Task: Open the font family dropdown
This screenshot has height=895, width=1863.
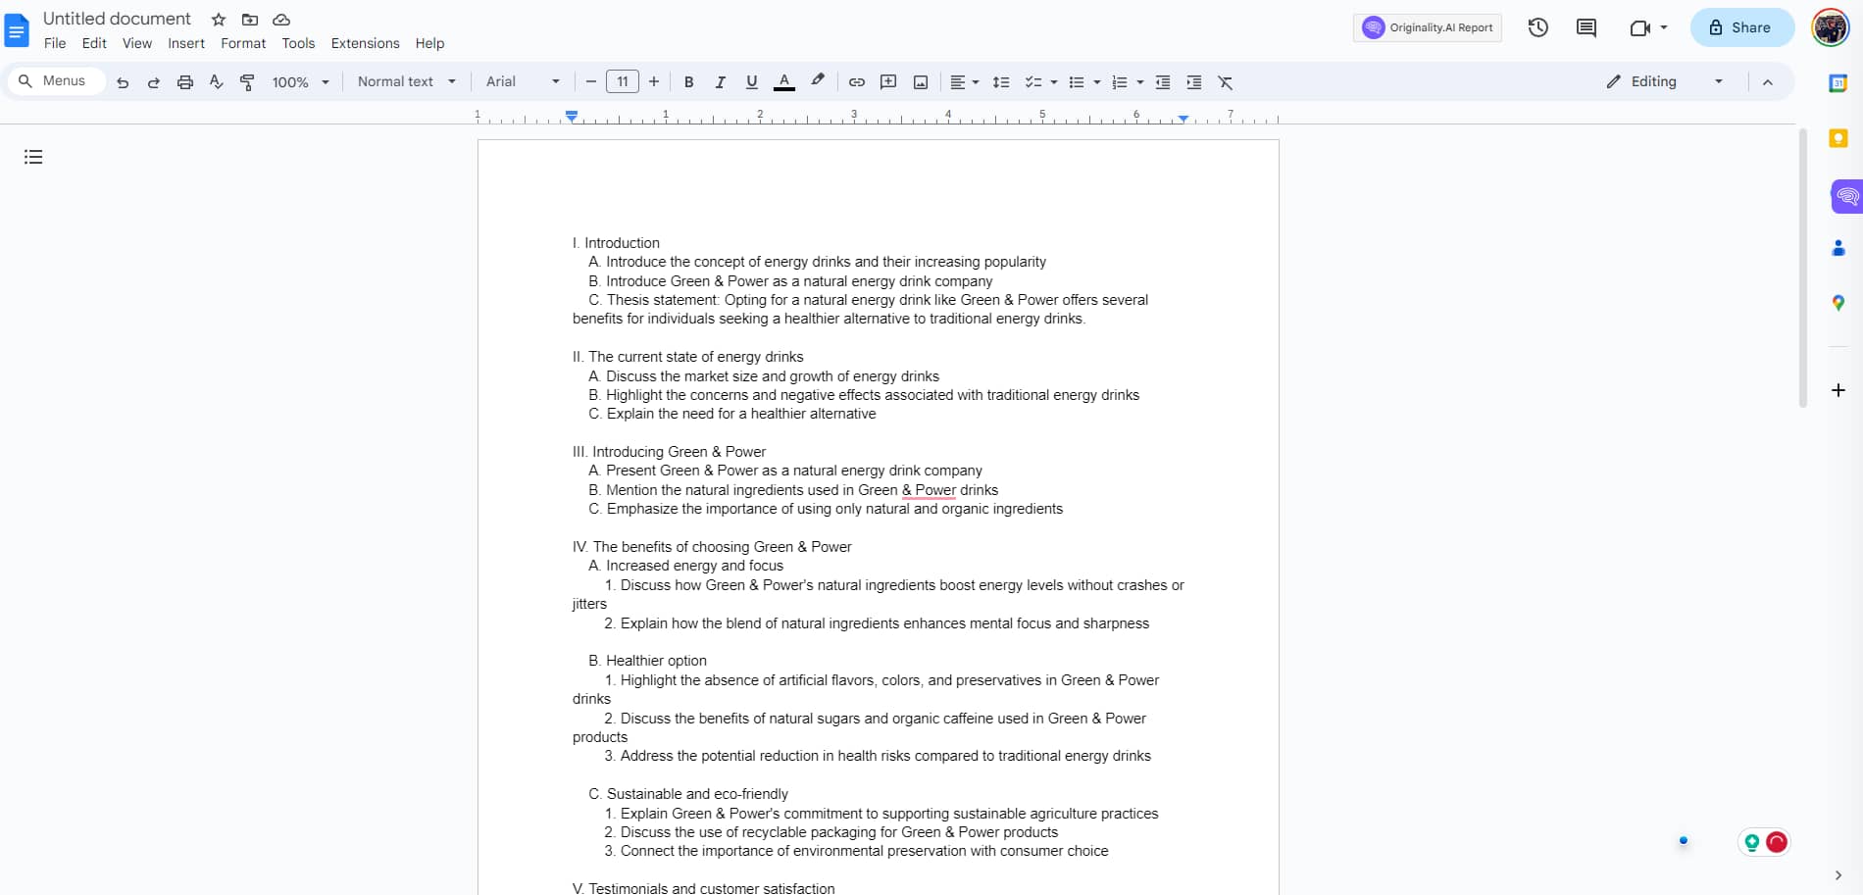Action: coord(520,82)
